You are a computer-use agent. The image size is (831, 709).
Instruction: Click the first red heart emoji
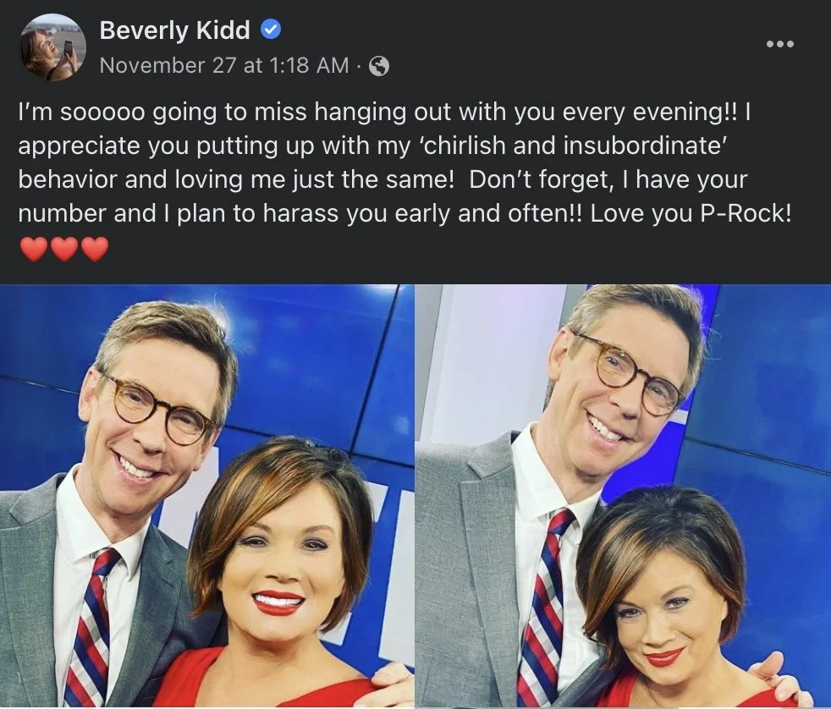33,249
